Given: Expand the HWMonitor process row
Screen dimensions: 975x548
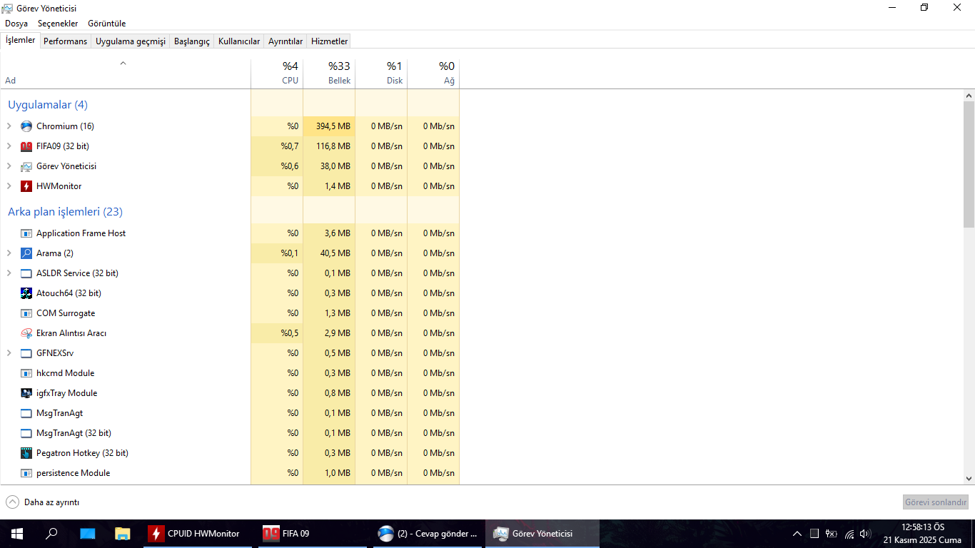Looking at the screenshot, I should 9,186.
